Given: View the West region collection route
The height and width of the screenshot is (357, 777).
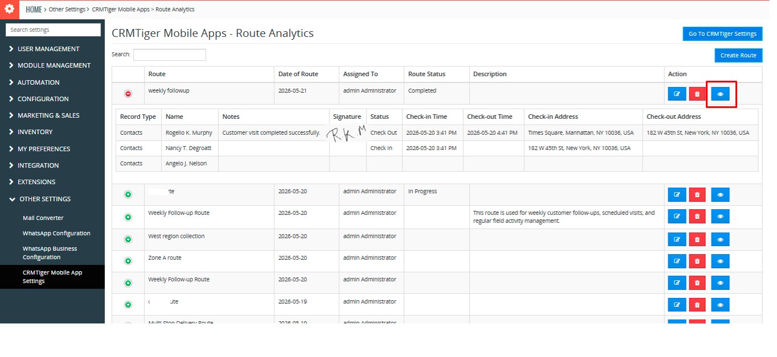Looking at the screenshot, I should (720, 240).
